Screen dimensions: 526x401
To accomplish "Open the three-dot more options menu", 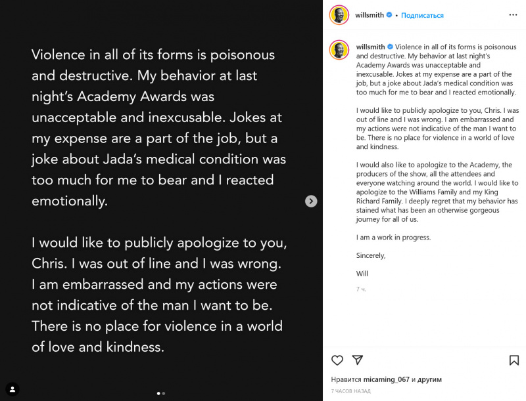I will point(513,14).
